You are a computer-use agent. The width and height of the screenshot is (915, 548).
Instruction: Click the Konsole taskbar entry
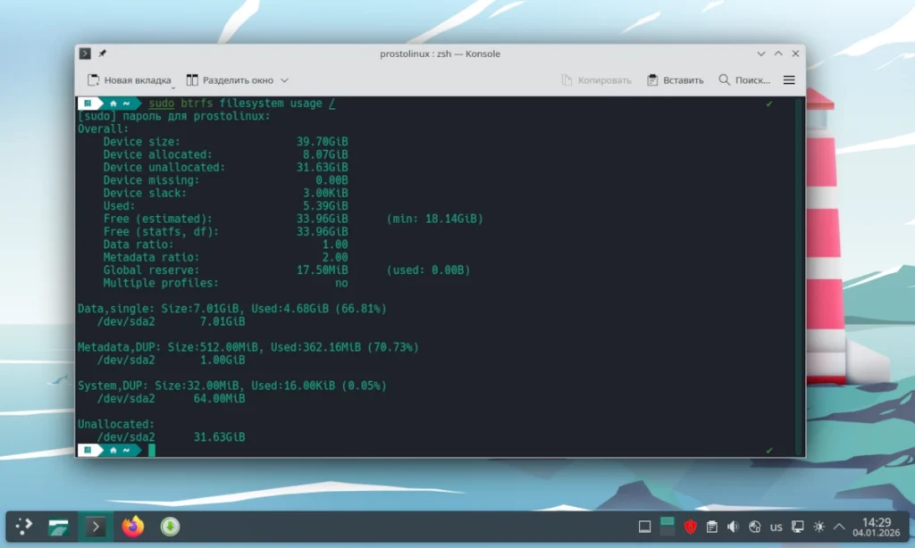click(96, 527)
